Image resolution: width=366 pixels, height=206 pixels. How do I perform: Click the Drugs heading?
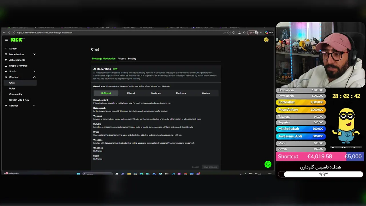click(x=96, y=132)
